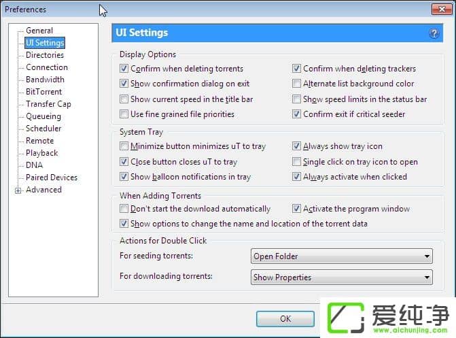Image resolution: width=456 pixels, height=338 pixels.
Task: Enable Use fine grained file priorities
Action: (124, 114)
